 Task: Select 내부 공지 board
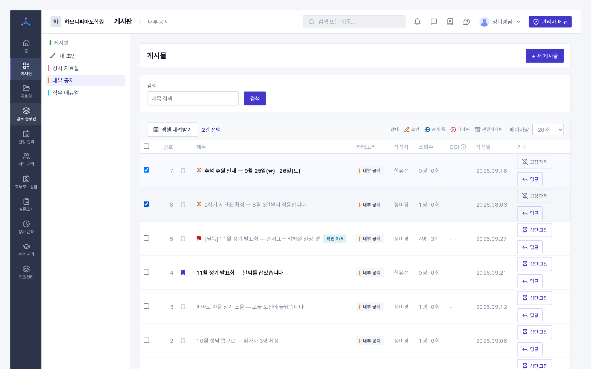[x=86, y=80]
